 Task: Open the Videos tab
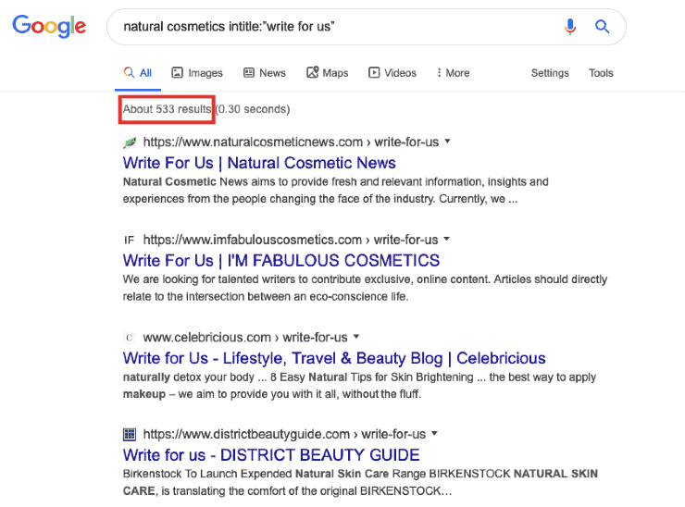pos(392,73)
